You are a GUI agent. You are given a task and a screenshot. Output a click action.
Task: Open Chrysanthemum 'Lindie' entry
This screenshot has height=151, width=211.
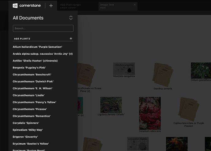tap(28, 95)
